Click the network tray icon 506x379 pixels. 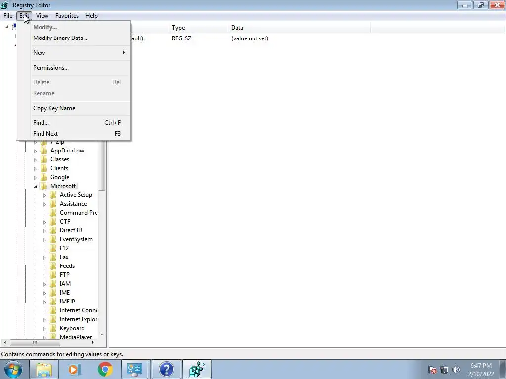coord(444,370)
